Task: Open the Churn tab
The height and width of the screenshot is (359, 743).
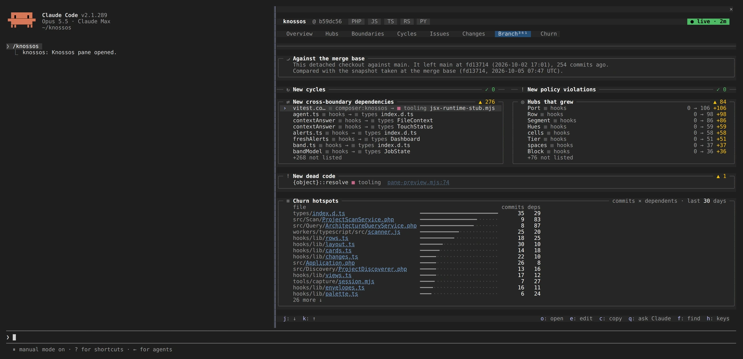Action: pyautogui.click(x=548, y=34)
